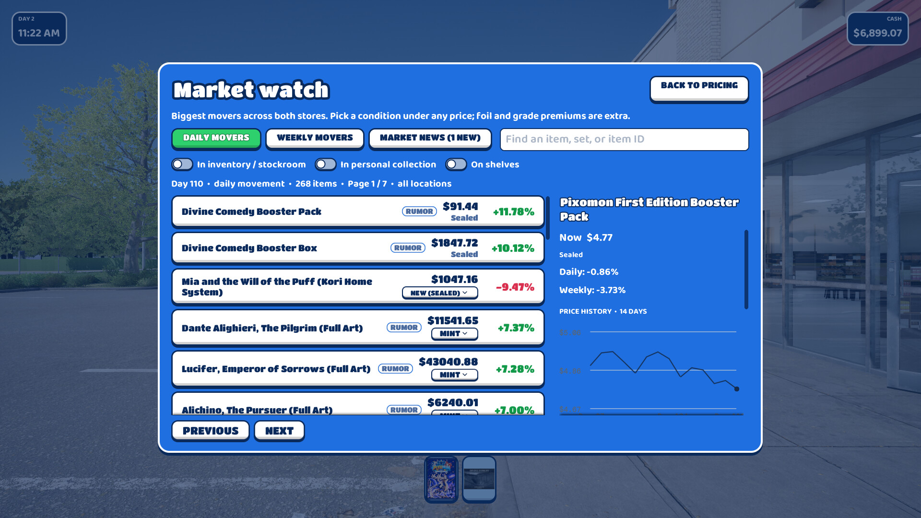The width and height of the screenshot is (921, 518).
Task: Go to next page of movers
Action: (x=279, y=431)
